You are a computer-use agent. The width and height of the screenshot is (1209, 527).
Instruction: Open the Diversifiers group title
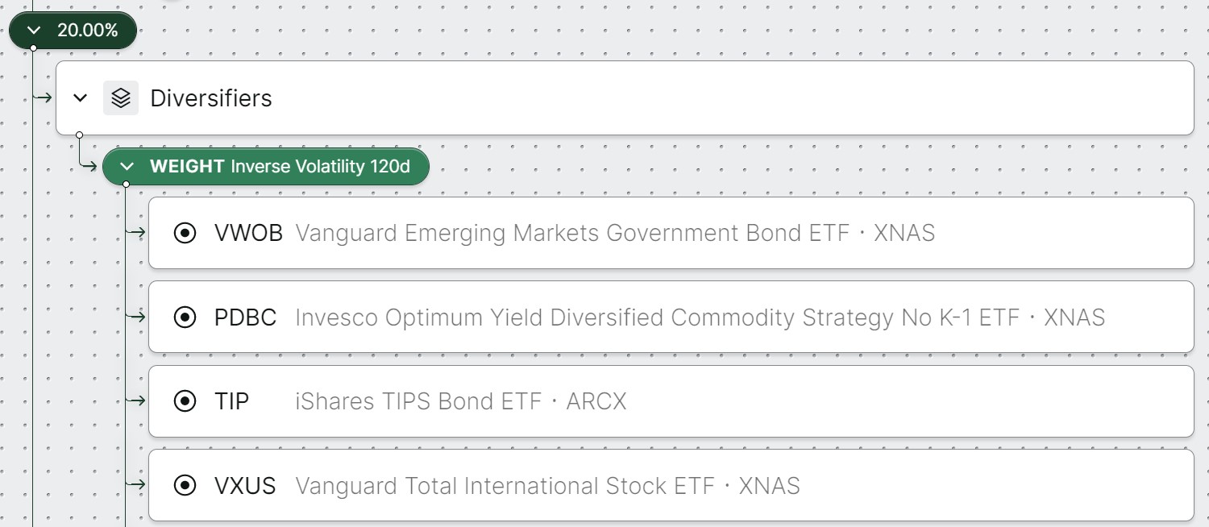pos(211,98)
